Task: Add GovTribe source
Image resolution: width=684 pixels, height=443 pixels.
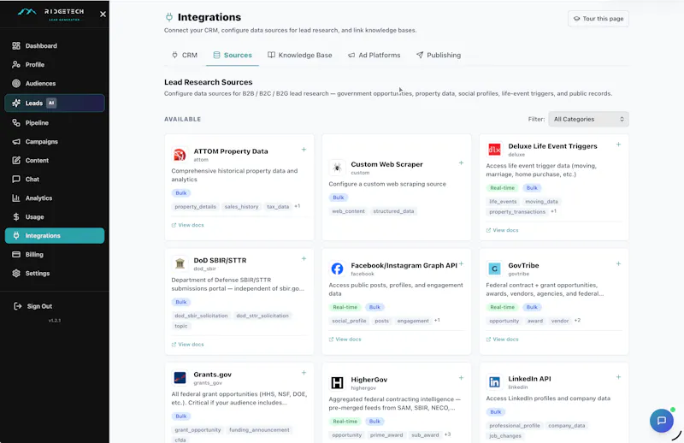Action: (618, 263)
